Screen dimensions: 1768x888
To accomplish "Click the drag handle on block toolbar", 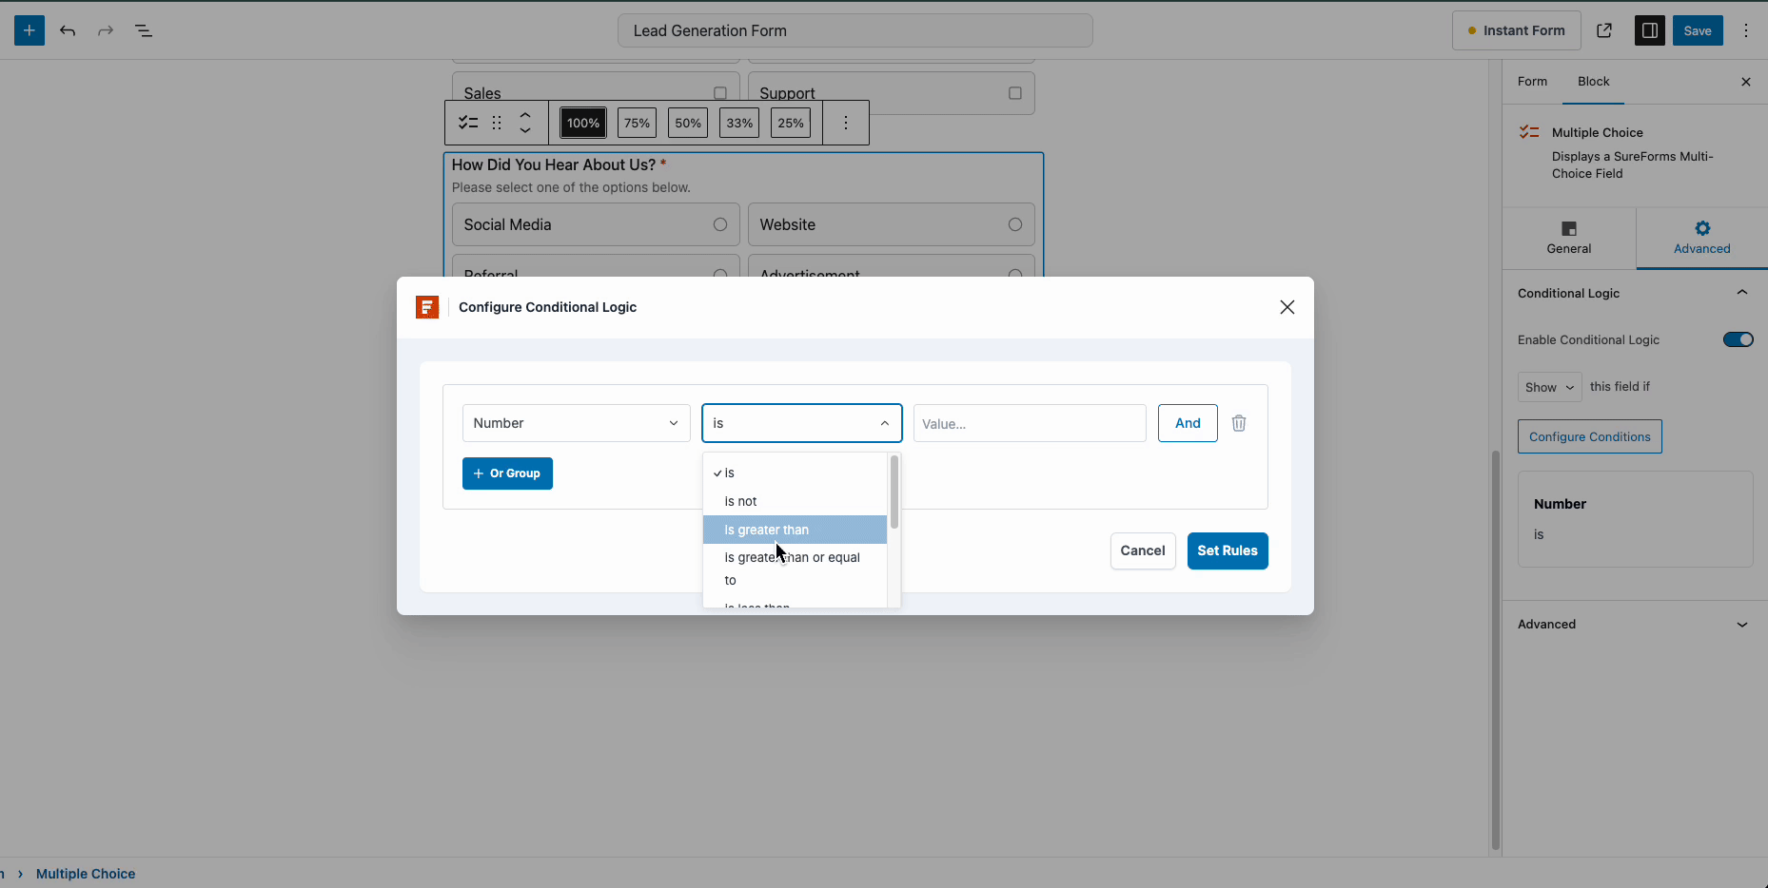I will (x=496, y=123).
